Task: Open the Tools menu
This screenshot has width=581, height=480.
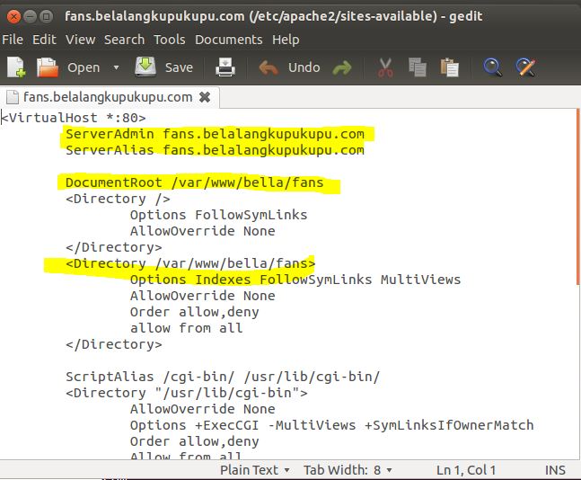Action: (x=170, y=40)
